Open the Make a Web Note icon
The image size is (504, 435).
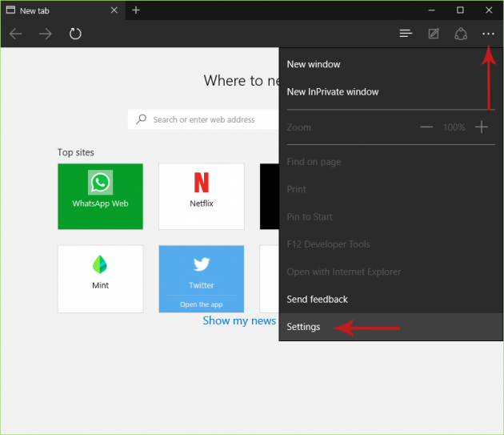click(x=434, y=34)
